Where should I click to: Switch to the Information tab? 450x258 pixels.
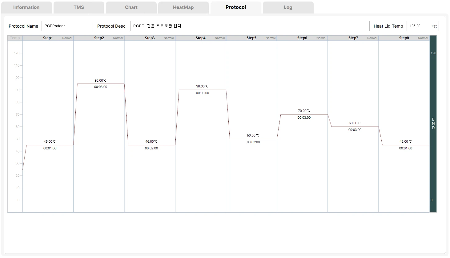point(26,7)
